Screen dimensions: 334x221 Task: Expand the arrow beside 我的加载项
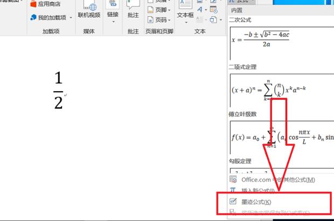(71, 18)
